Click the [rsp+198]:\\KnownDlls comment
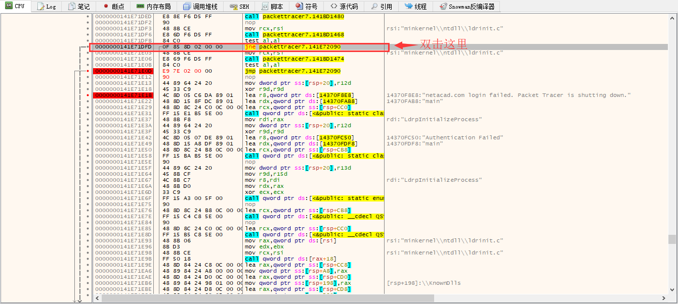 tap(423, 283)
